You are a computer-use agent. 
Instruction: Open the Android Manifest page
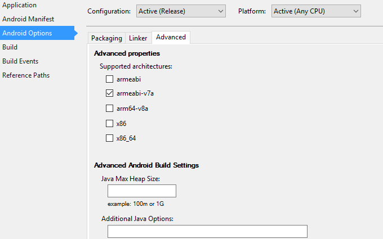point(28,19)
